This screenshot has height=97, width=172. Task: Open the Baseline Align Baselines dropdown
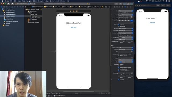(x=126, y=29)
